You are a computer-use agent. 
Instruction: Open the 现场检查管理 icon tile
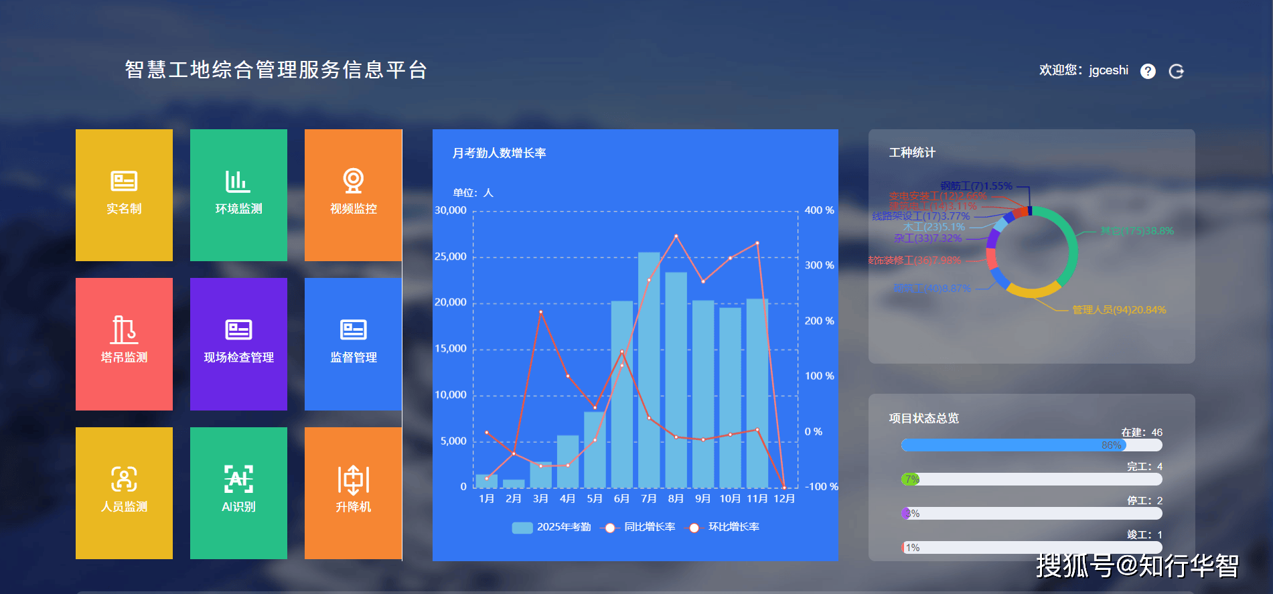pos(238,330)
